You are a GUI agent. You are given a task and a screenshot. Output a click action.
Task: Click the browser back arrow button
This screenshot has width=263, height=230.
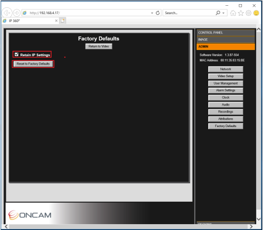7,13
